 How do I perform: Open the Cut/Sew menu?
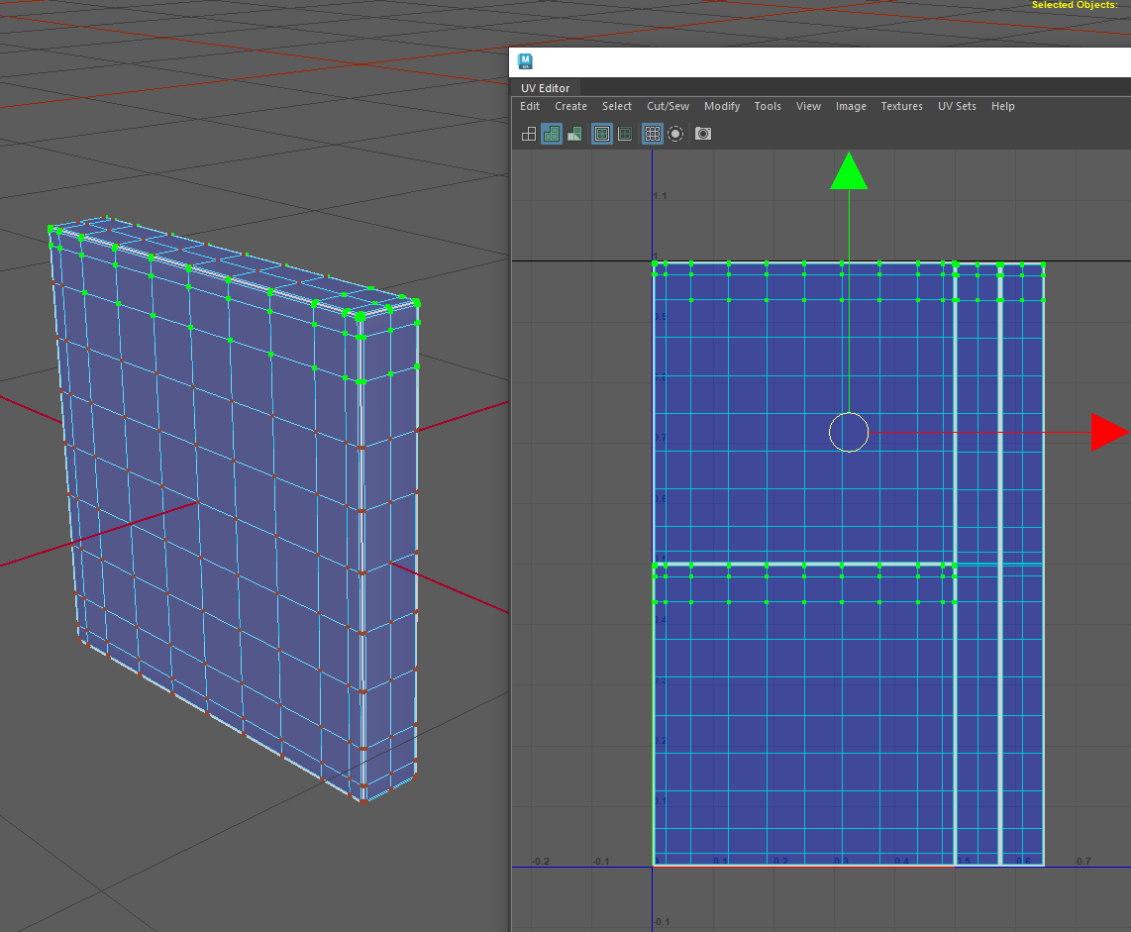click(x=668, y=106)
